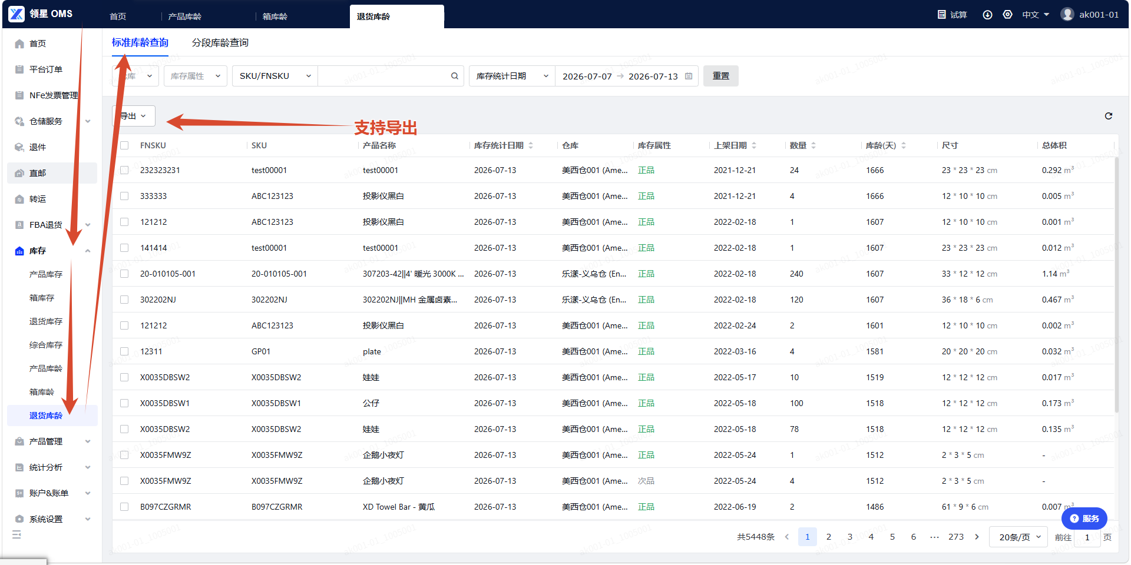Screen dimensions: 1131x565
Task: Click the 直邮 sidebar icon
Action: (x=19, y=173)
